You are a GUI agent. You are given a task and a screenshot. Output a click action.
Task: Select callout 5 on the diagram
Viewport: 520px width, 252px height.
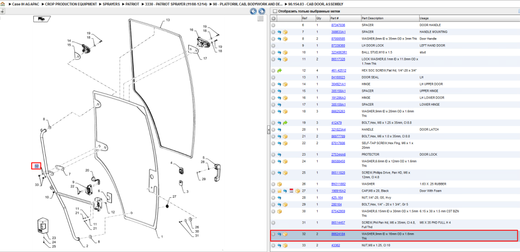point(204,158)
